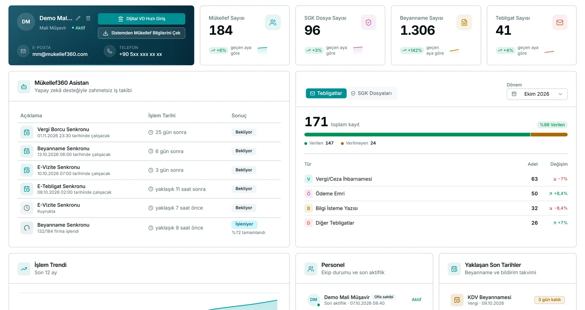The height and width of the screenshot is (310, 585).
Task: Click the Ofis sahibi badge
Action: coord(384,297)
